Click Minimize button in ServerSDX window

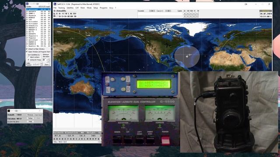click(30, 115)
